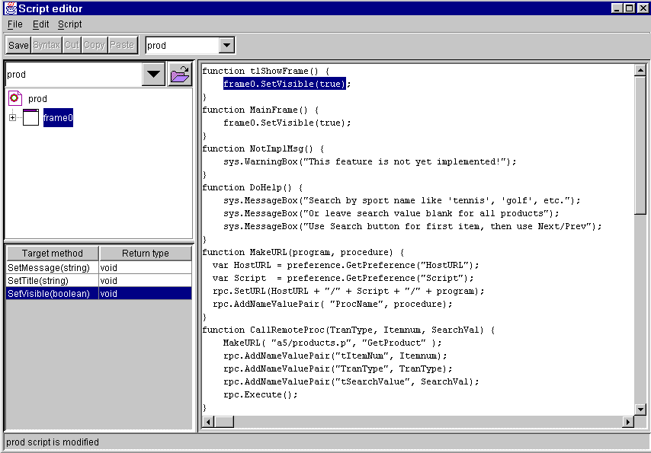This screenshot has height=453, width=651.
Task: Open the Script menu
Action: tap(69, 24)
